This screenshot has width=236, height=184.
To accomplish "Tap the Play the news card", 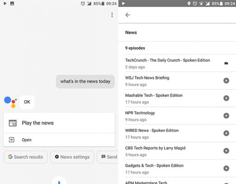I will tap(59, 123).
